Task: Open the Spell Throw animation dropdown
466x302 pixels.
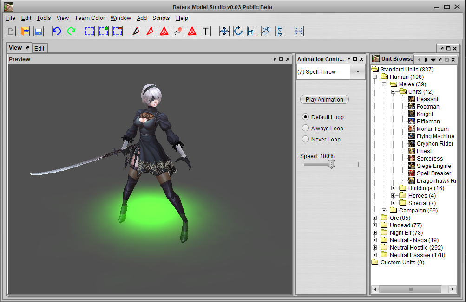Action: (358, 71)
